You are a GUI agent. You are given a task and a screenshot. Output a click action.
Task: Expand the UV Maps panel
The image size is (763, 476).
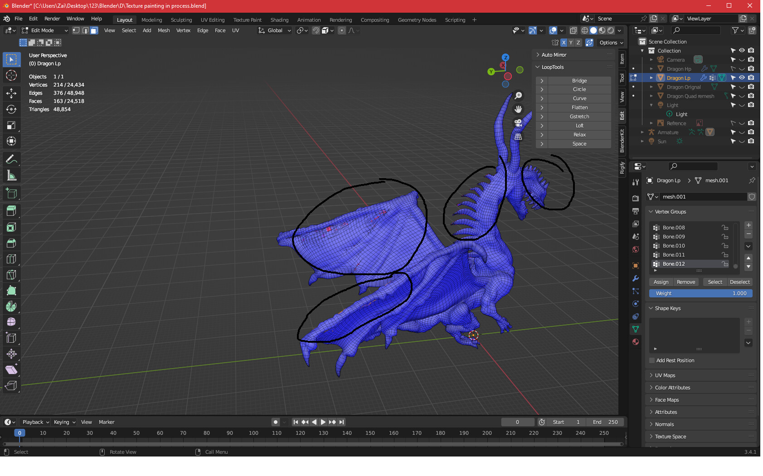(665, 375)
